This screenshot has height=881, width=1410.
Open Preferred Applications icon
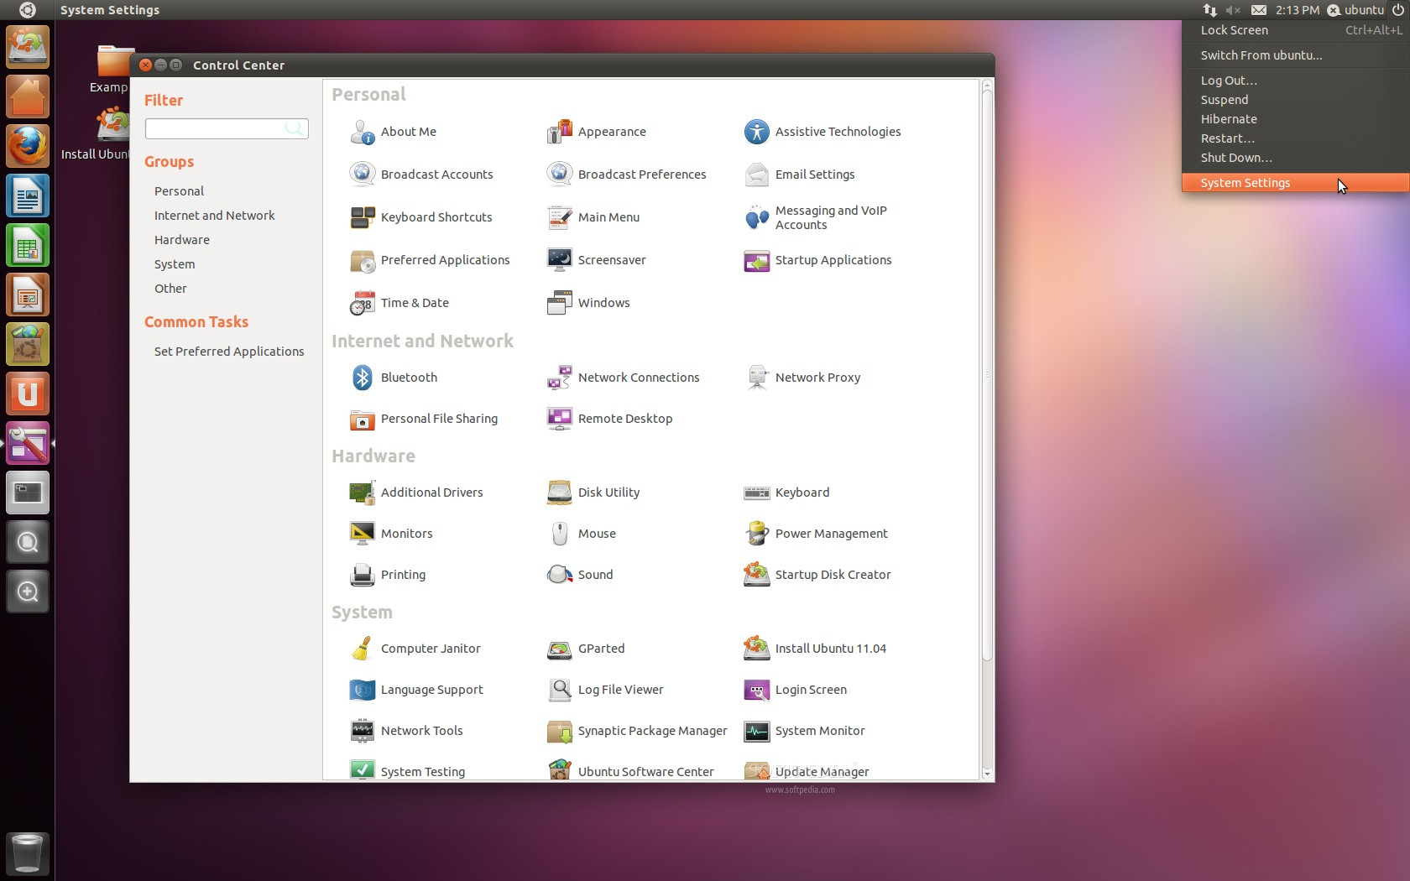363,260
